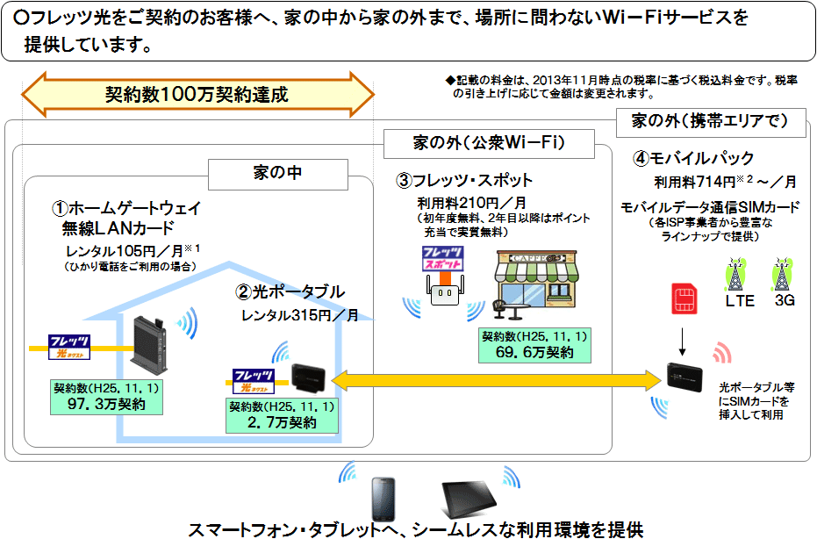Click the フレッツ光 logo beside the portable router
Screen dimensions: 817x539
[x=254, y=382]
